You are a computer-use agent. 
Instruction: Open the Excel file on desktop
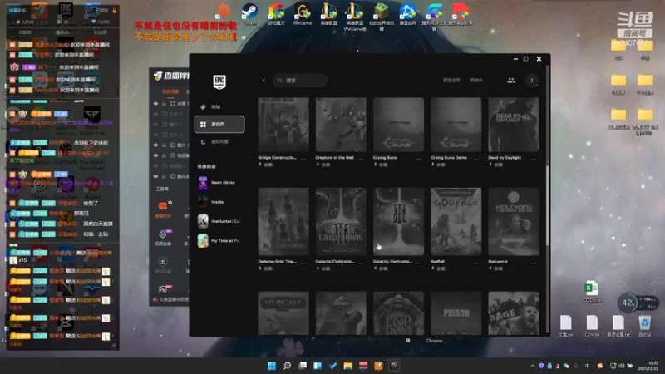tap(592, 292)
